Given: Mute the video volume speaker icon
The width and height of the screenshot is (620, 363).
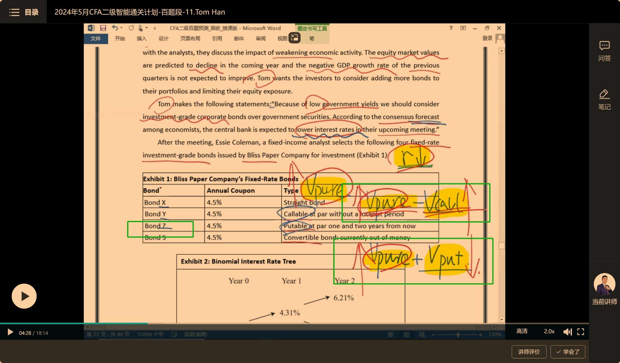Looking at the screenshot, I should [567, 332].
